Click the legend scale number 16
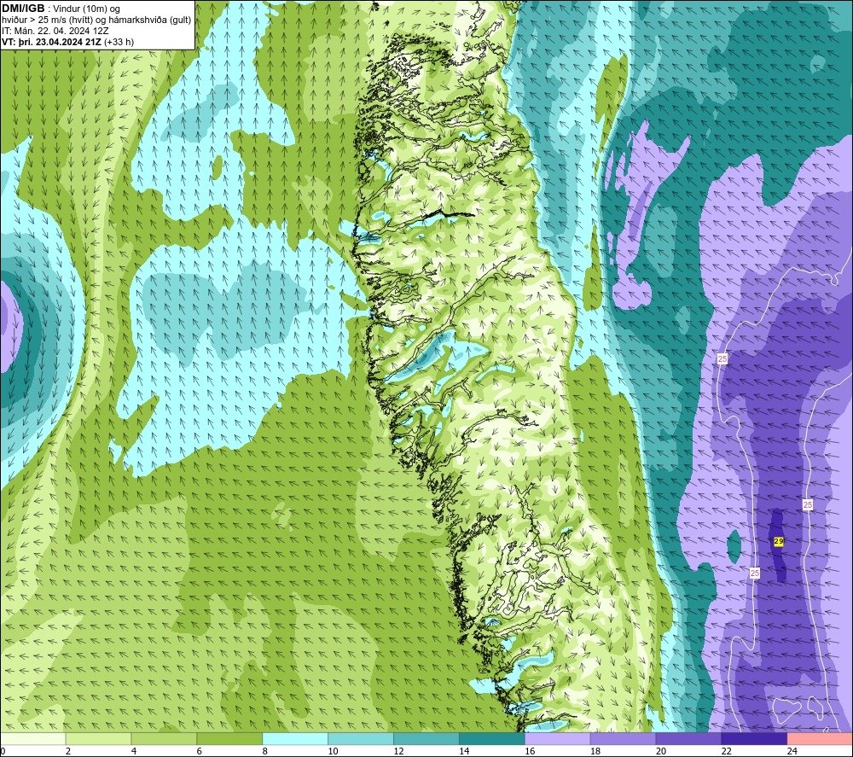Image resolution: width=853 pixels, height=757 pixels. coord(530,751)
